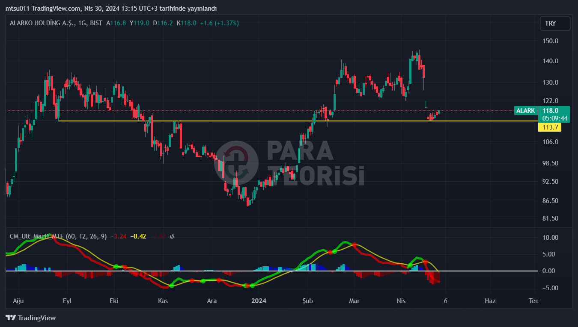Click the 86.50 price axis label
The image size is (578, 327).
pos(550,201)
